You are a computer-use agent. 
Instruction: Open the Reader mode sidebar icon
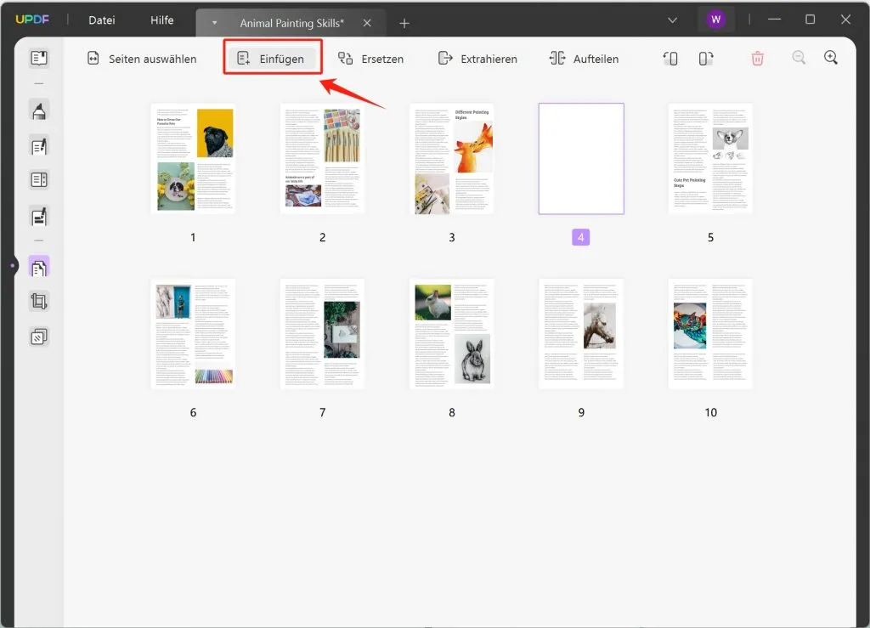click(x=39, y=59)
